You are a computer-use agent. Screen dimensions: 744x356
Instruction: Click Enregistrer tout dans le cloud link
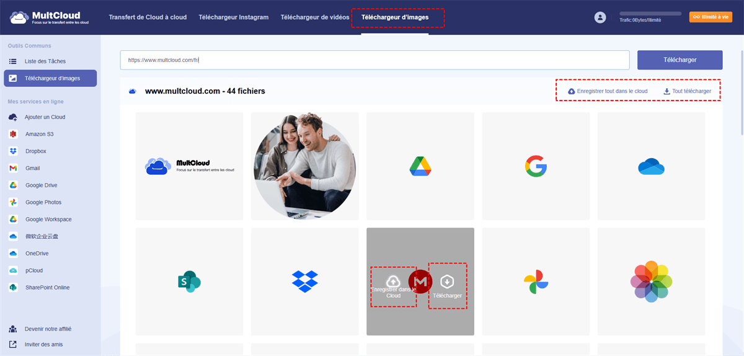[608, 91]
